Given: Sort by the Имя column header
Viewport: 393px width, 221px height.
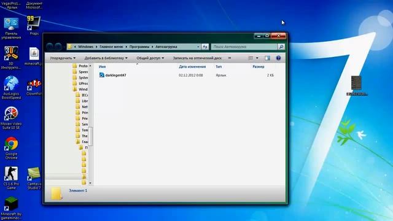Looking at the screenshot, I should pos(102,67).
